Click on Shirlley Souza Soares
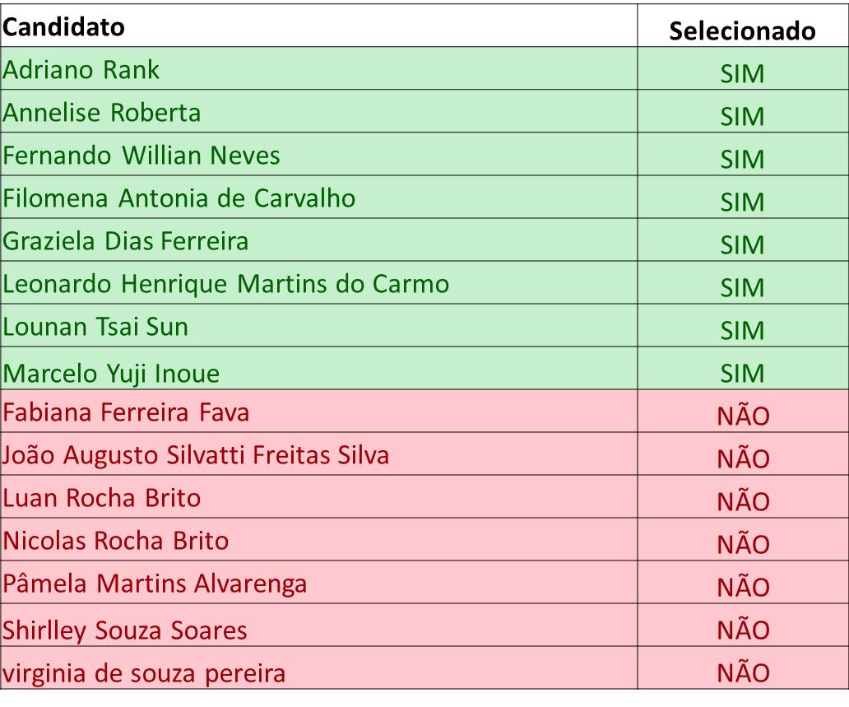849x707 pixels. (124, 630)
